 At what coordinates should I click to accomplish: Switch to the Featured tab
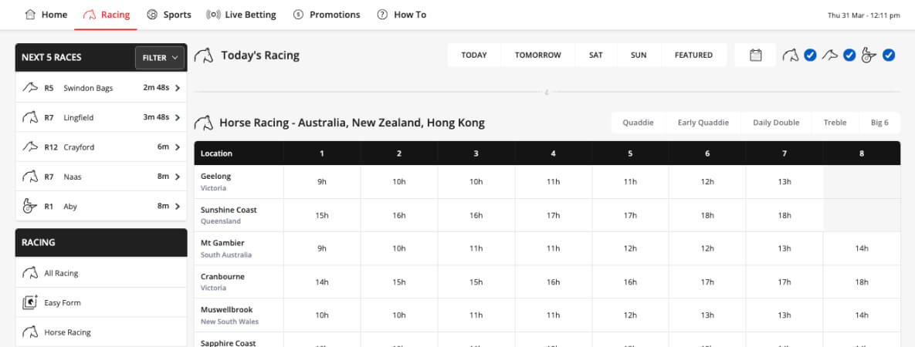(x=693, y=55)
